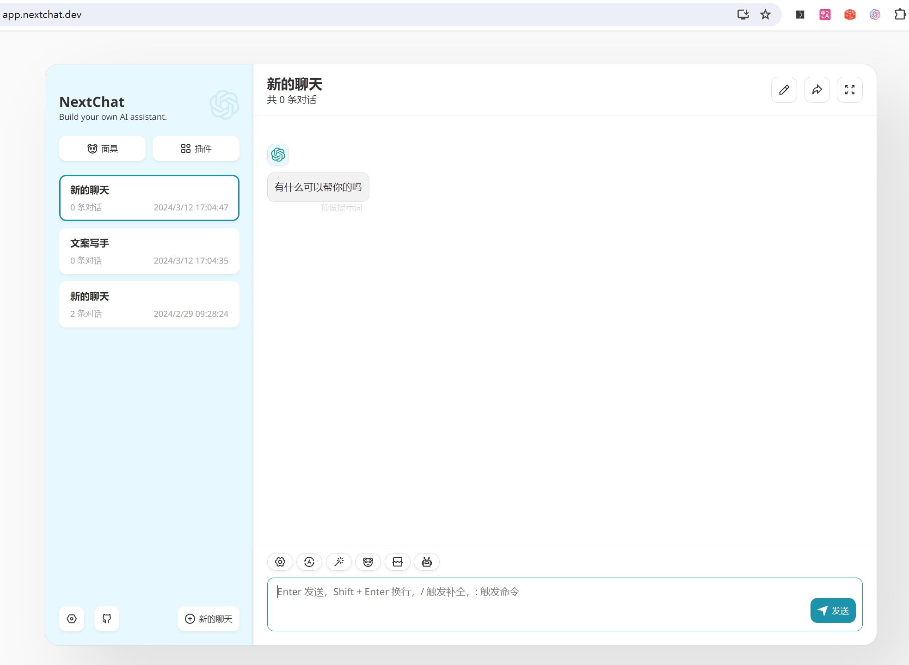Open the browser extensions puzzle icon
This screenshot has width=909, height=665.
(x=900, y=14)
